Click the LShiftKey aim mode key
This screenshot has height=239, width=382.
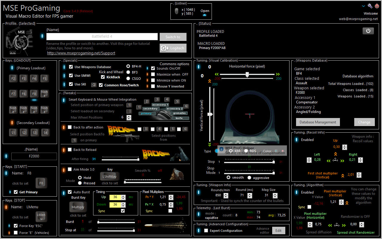point(110,177)
